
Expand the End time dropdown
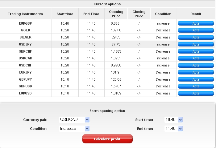(180, 129)
